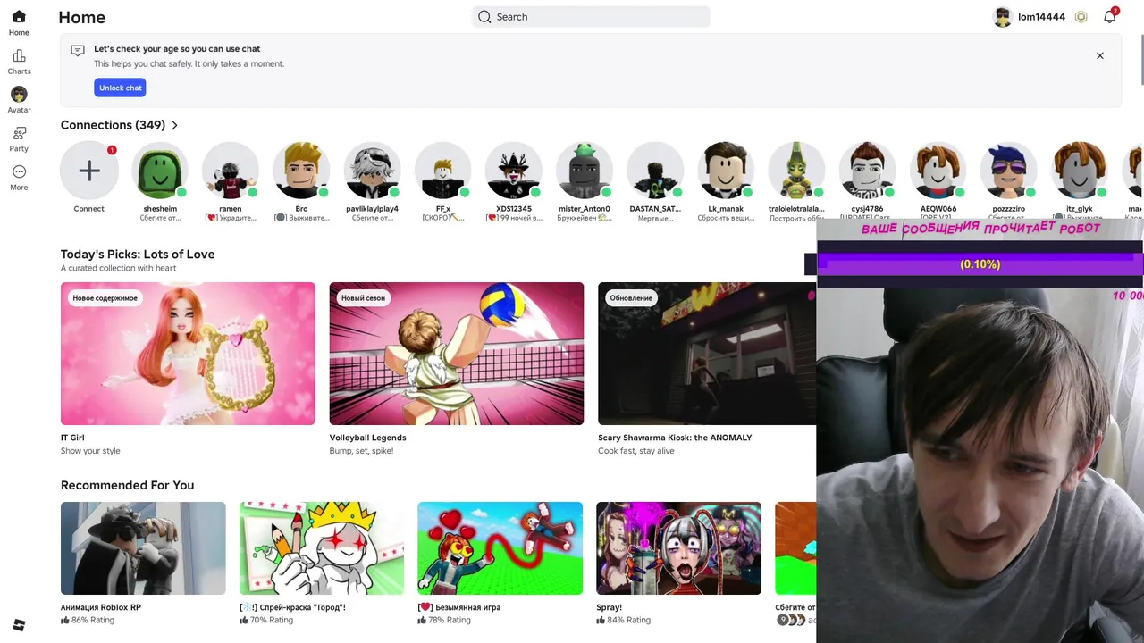
Task: Click the lom14444 username text
Action: pos(1042,17)
